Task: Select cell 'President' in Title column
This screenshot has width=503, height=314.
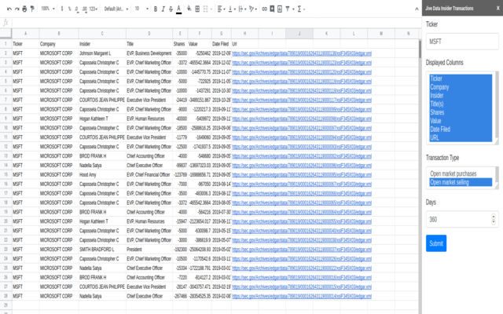Action: [x=149, y=250]
